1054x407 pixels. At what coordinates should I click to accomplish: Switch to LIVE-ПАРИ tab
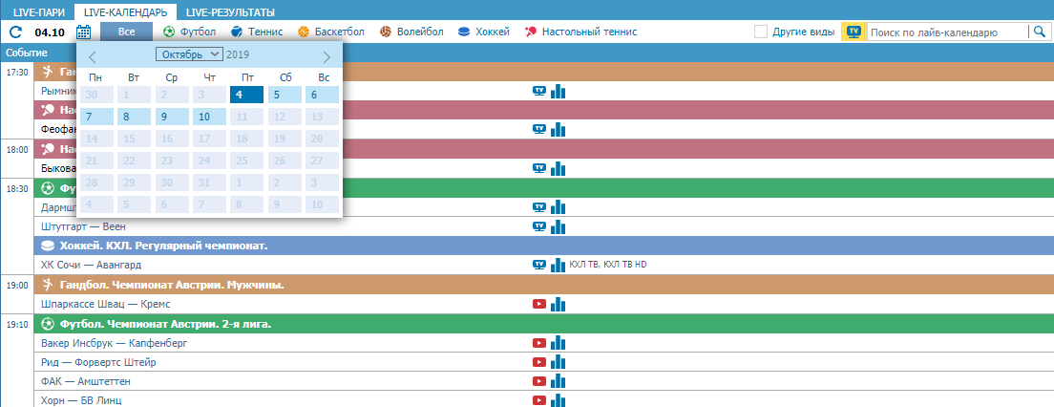point(39,12)
